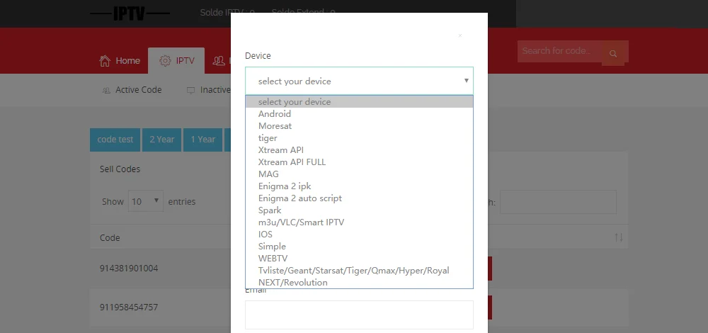Click the 2 Year button
This screenshot has width=708, height=333.
[161, 140]
